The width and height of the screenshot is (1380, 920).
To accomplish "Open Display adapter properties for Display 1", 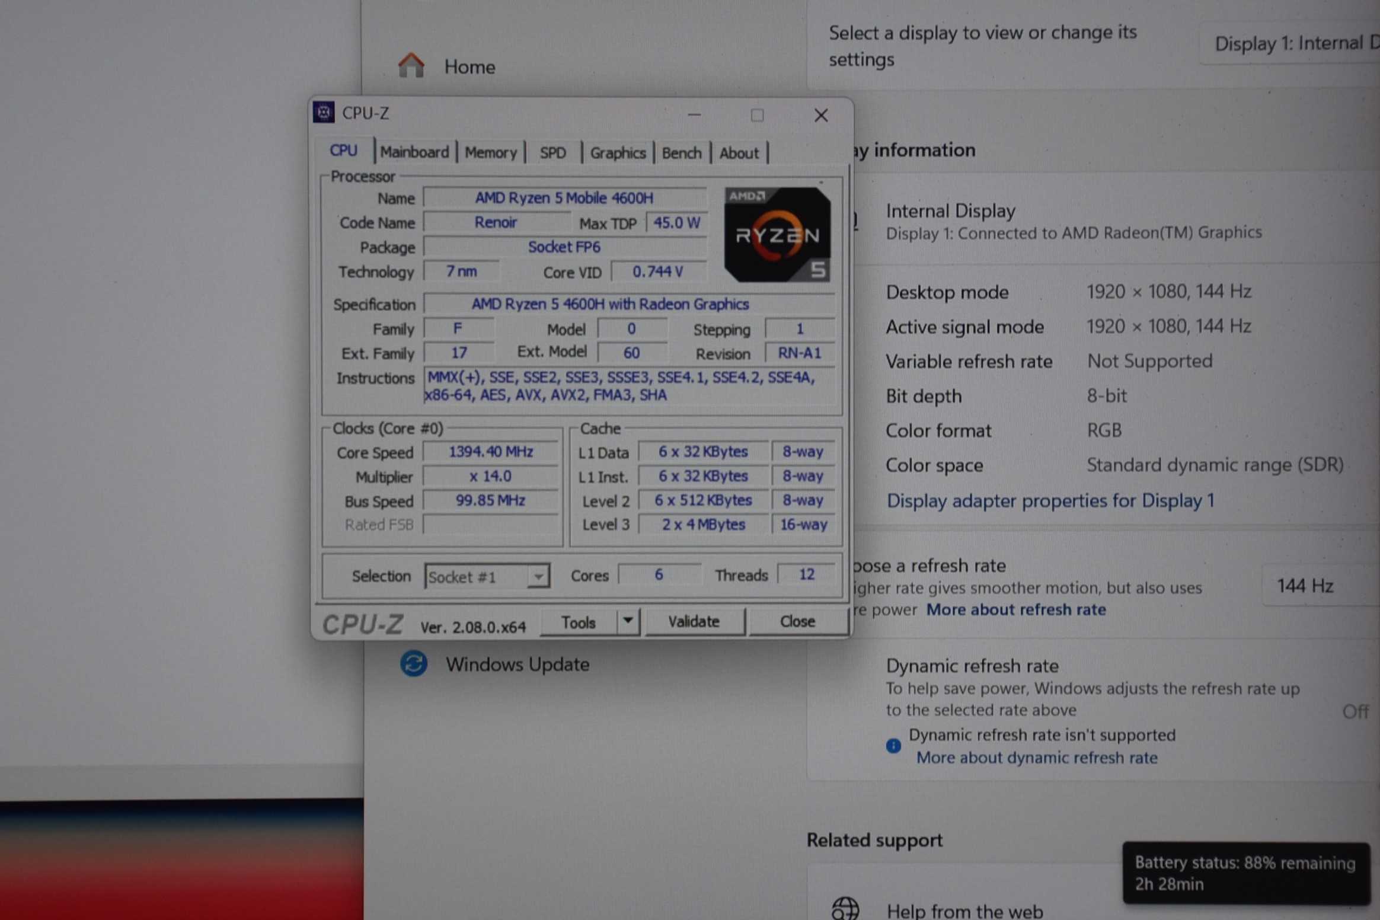I will (1050, 501).
